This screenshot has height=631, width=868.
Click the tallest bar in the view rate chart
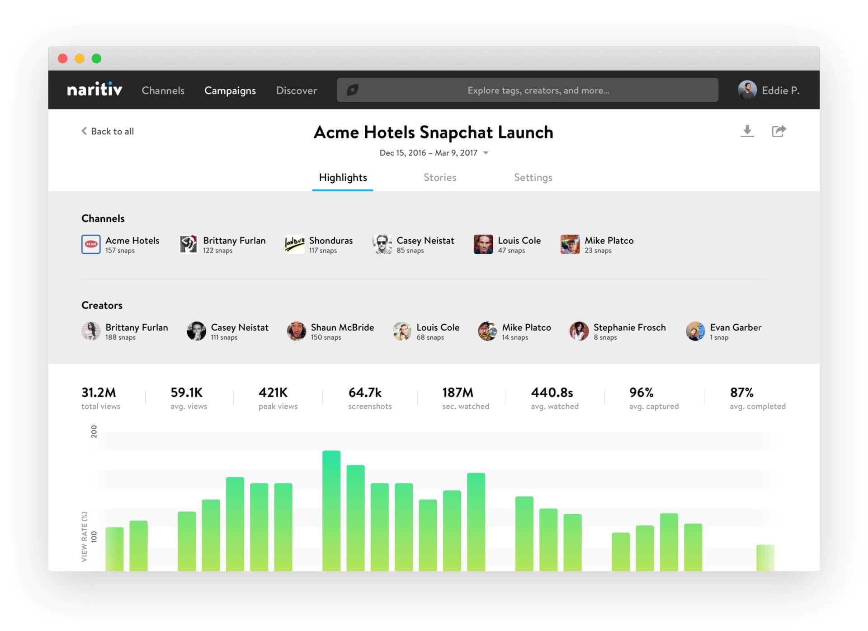[x=331, y=510]
